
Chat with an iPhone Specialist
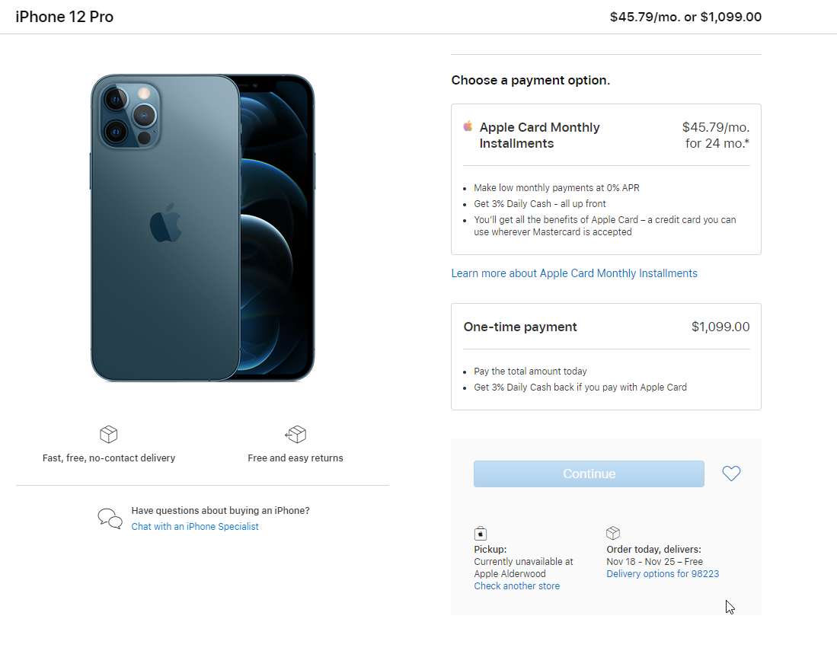tap(195, 527)
